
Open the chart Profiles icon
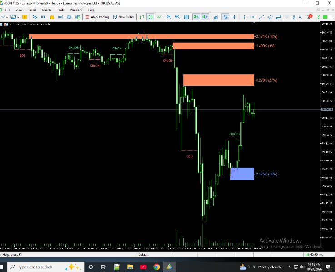coord(13,17)
